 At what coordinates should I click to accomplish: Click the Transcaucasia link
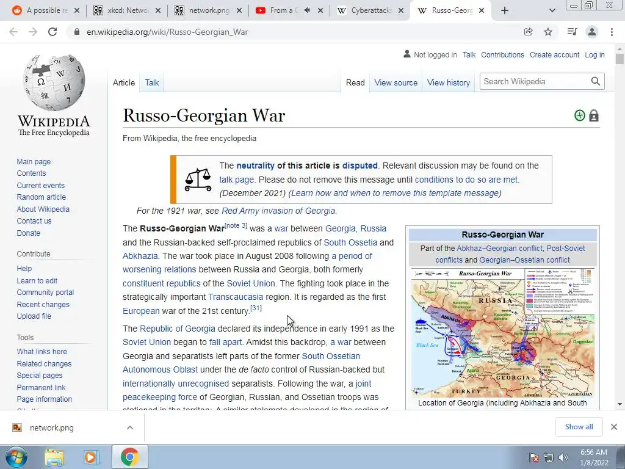[x=236, y=297]
